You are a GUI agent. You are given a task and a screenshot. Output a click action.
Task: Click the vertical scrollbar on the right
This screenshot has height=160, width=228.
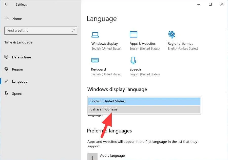[x=227, y=60]
